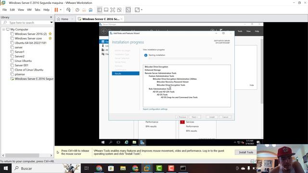The height and width of the screenshot is (173, 308).
Task: Click the Send Ctrl+Alt+Del toolbar icon
Action: tap(68, 10)
